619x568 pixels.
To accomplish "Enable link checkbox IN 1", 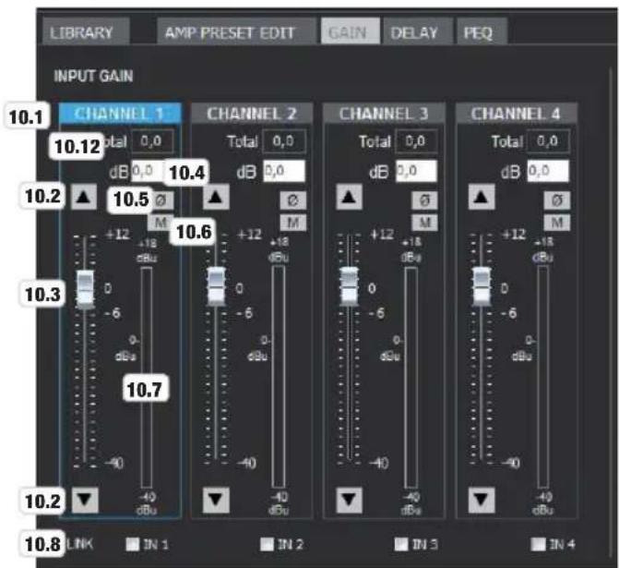I will tap(132, 544).
